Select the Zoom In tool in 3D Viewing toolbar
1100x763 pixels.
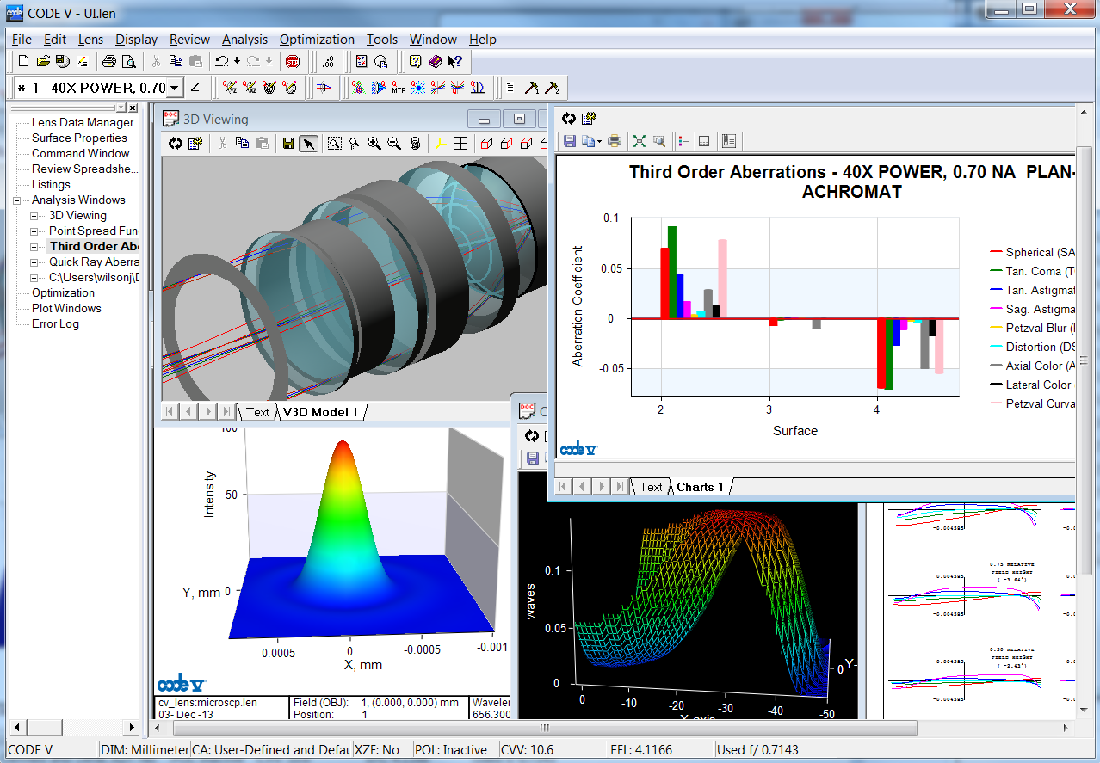pos(373,144)
